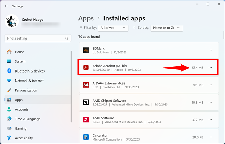Minimize the Settings window
225x144 pixels.
[197, 4]
